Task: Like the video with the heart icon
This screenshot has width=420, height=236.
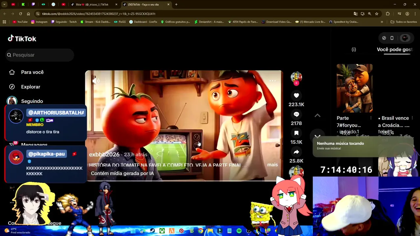Action: 296,95
